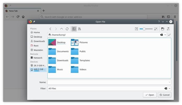This screenshot has width=182, height=105.
Task: Pin the Open File dialog
Action: click(34, 22)
